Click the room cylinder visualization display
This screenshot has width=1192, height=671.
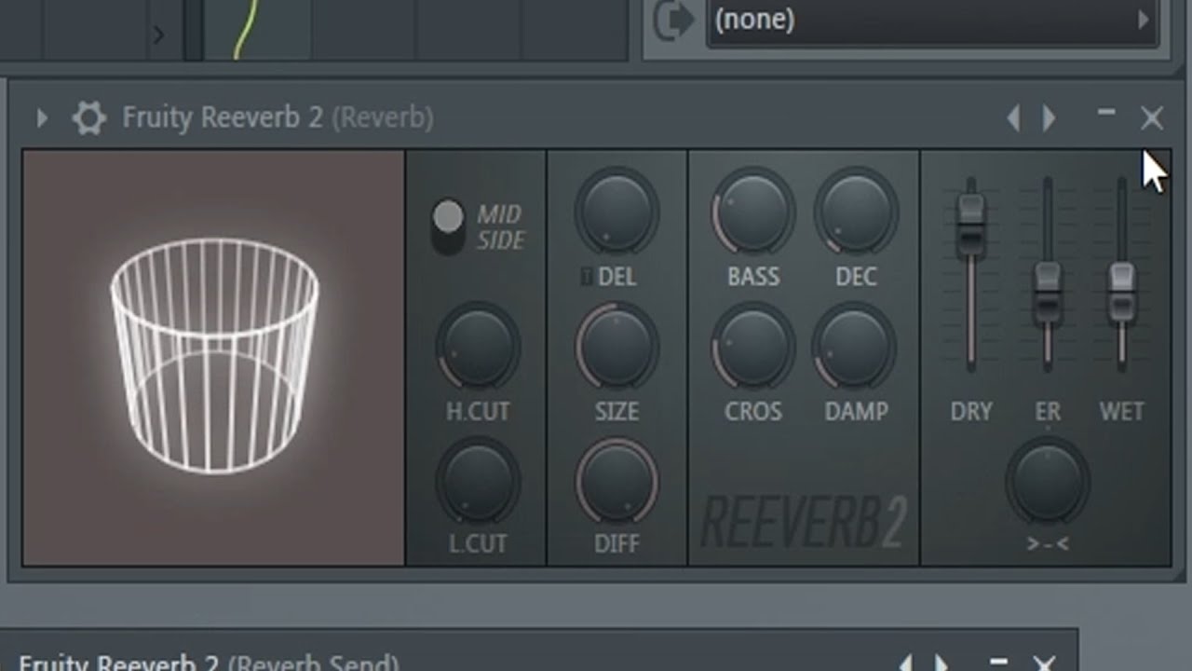[214, 358]
